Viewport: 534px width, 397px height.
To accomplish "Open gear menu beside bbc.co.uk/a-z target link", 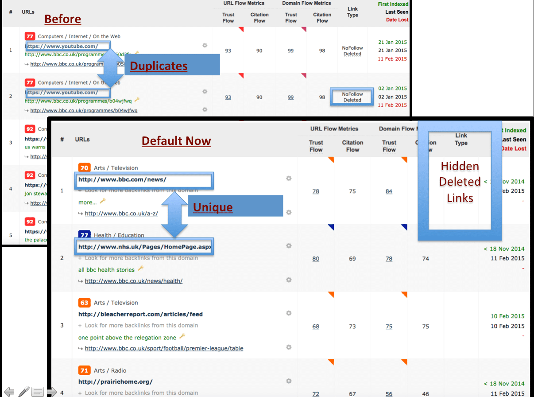I will point(289,212).
